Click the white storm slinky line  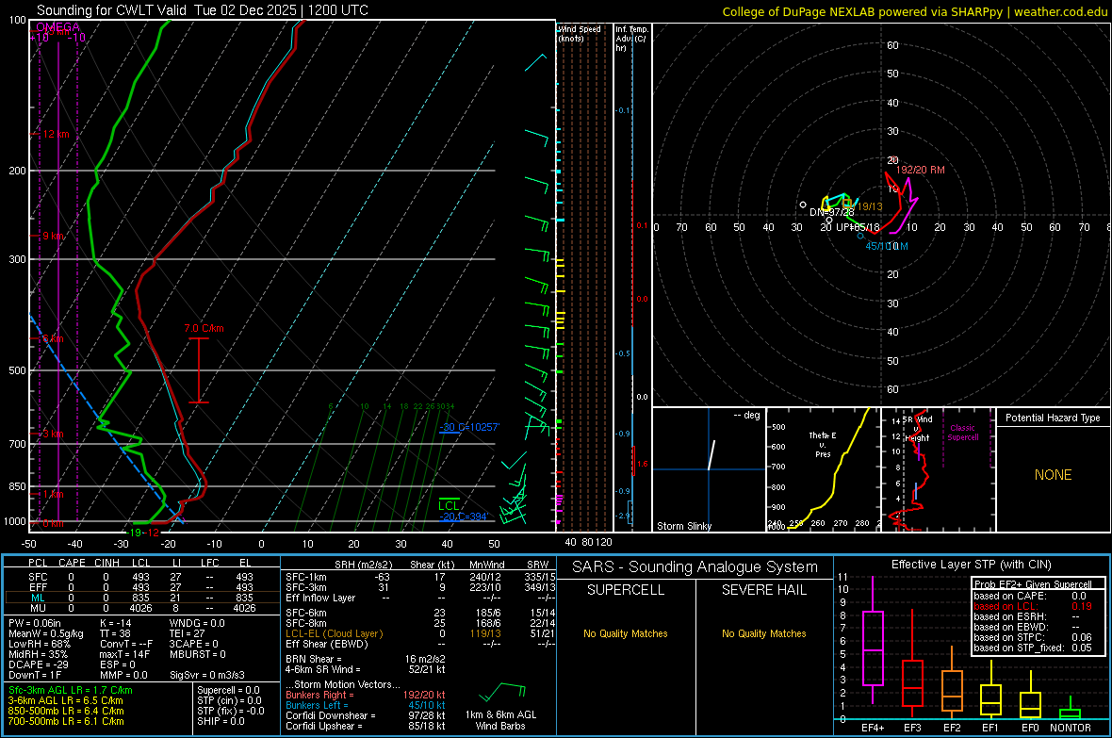[x=711, y=455]
